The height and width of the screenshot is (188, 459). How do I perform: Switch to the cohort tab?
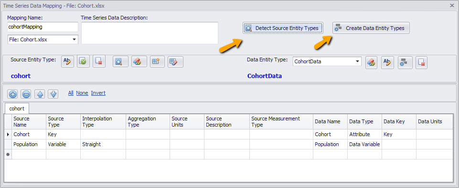17,109
